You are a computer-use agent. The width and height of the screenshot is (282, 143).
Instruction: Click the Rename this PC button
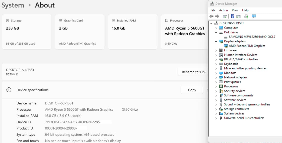[194, 72]
